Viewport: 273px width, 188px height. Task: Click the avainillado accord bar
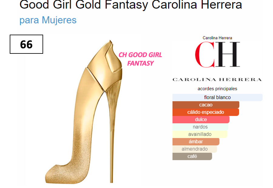(x=200, y=134)
